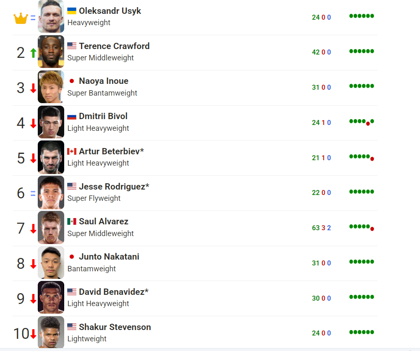
Task: Click Artur Beterbiev's 21 1 0 record
Action: pos(321,158)
